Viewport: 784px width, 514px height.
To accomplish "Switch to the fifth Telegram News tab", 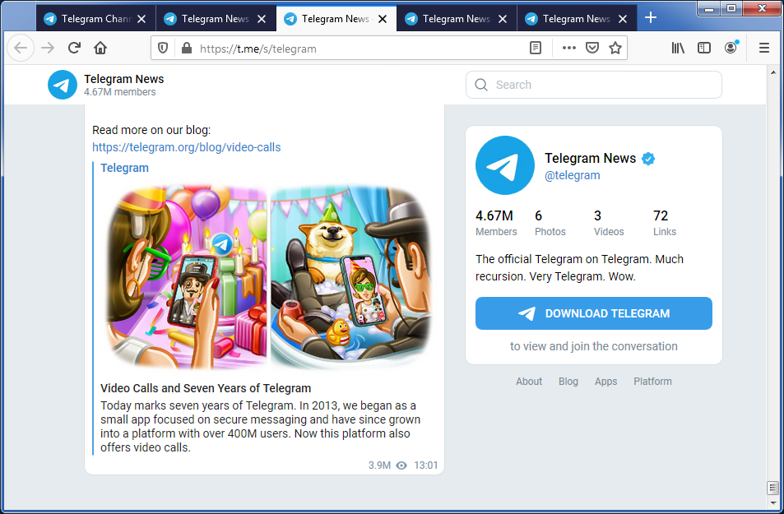I will click(577, 18).
